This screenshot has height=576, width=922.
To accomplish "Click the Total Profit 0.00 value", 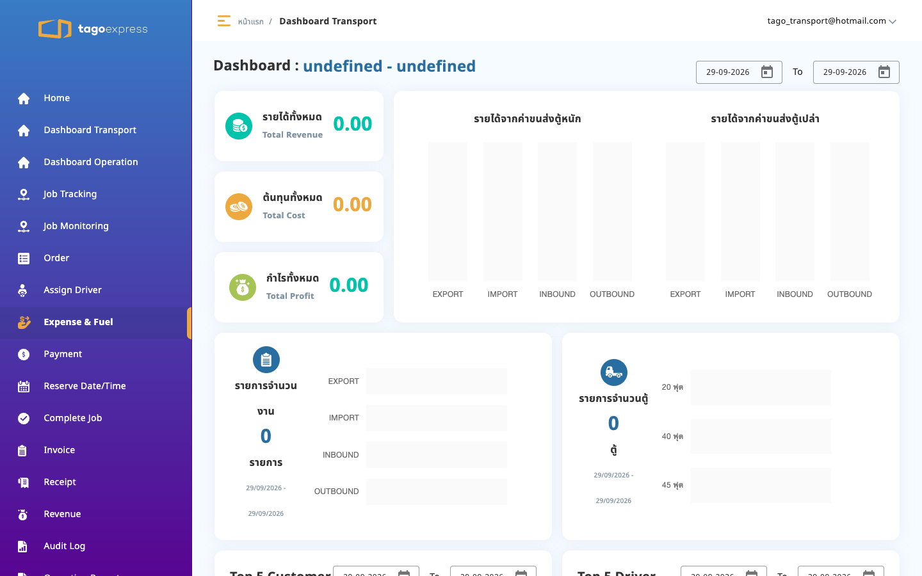I will pos(349,285).
